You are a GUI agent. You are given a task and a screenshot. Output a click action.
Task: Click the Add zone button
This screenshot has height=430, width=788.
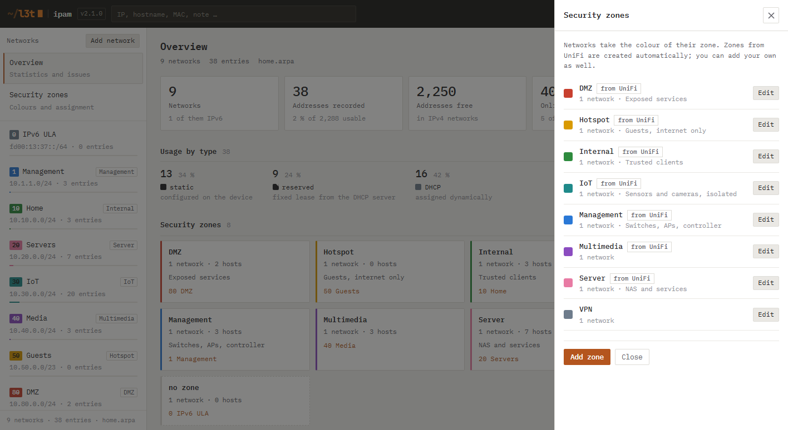[x=587, y=357]
